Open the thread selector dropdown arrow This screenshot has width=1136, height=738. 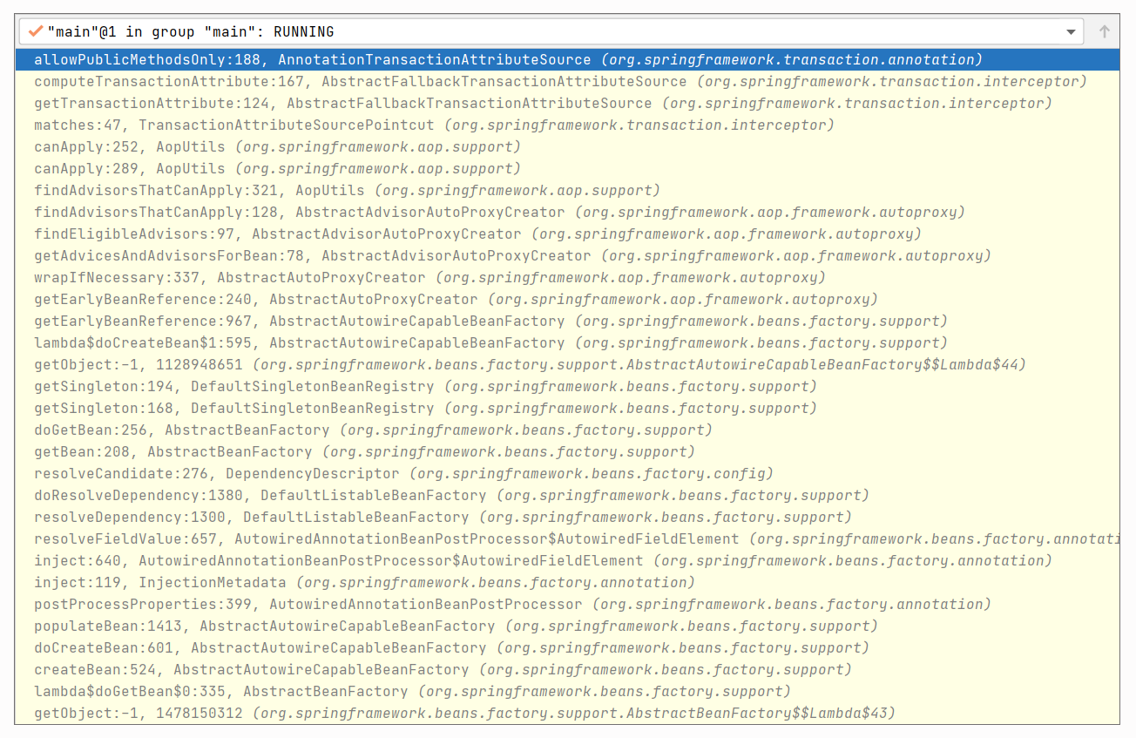click(x=1071, y=32)
